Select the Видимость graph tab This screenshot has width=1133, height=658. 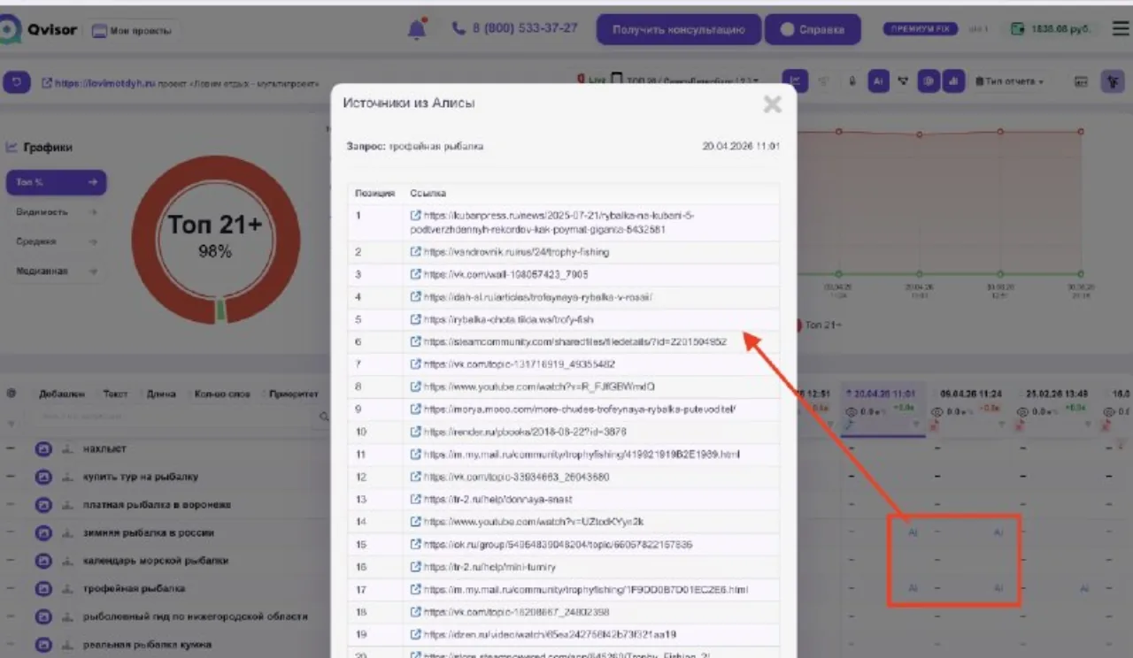click(x=56, y=212)
